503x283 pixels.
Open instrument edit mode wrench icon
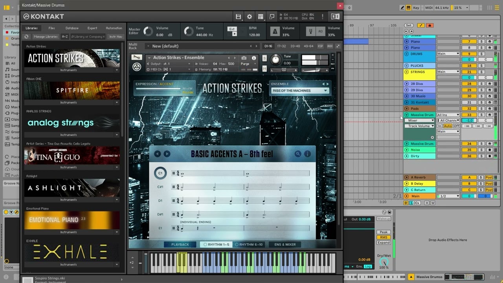coord(136,57)
